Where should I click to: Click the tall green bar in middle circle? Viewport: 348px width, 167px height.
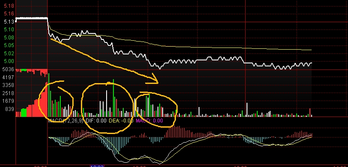click(113, 98)
